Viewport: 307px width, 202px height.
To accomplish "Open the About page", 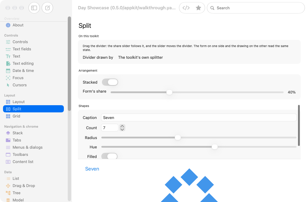I will pos(18,25).
